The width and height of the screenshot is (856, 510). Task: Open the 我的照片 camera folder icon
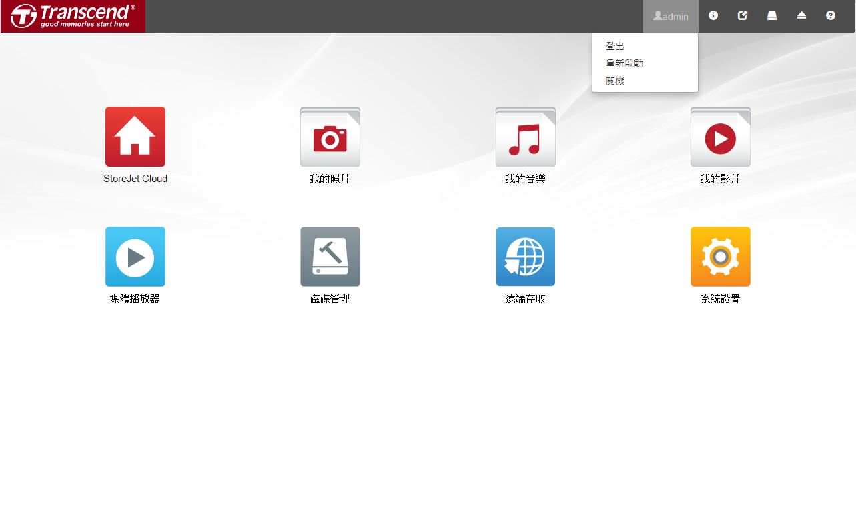click(330, 137)
